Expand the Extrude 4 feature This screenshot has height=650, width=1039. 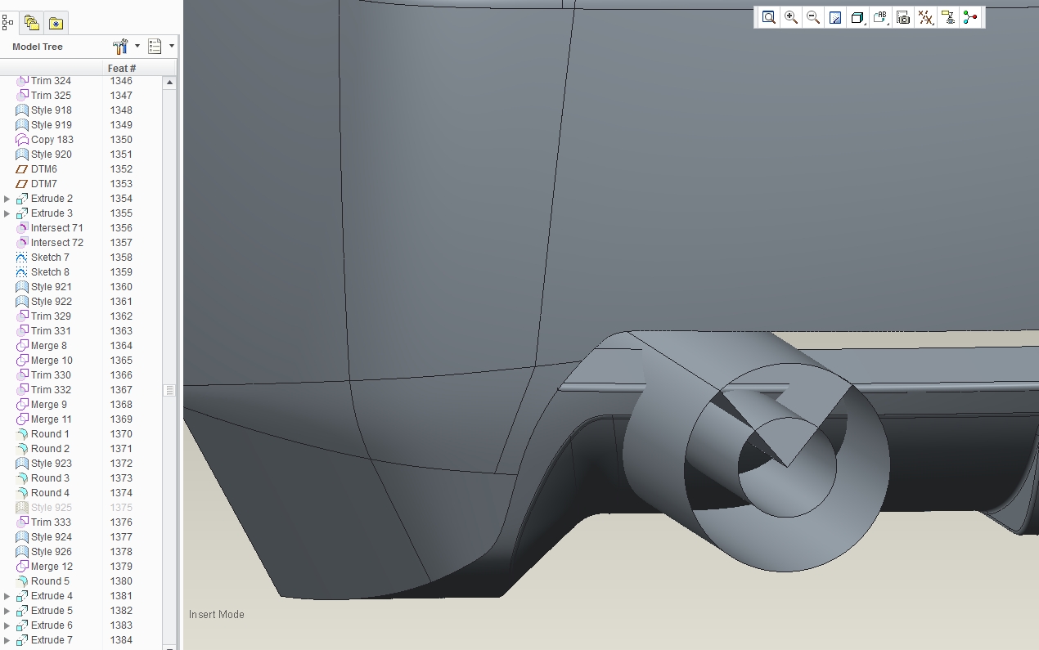7,596
